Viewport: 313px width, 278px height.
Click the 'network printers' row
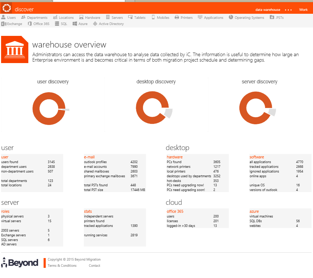[x=198, y=167]
